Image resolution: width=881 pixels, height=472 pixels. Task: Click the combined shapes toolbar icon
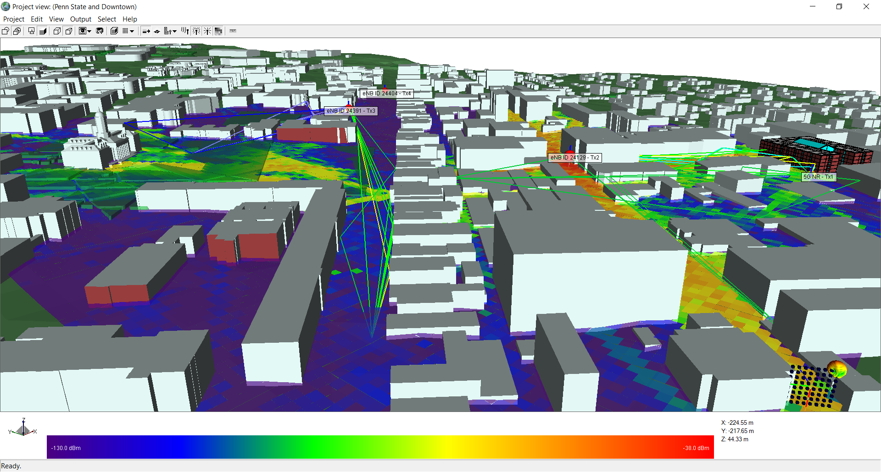pyautogui.click(x=17, y=31)
